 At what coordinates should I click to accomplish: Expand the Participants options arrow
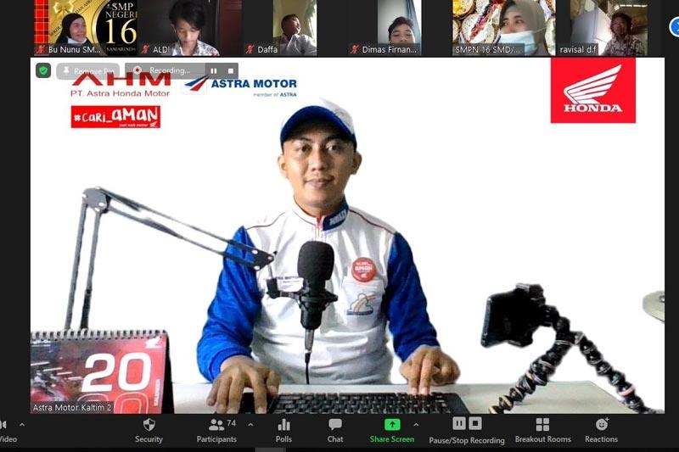(x=250, y=424)
